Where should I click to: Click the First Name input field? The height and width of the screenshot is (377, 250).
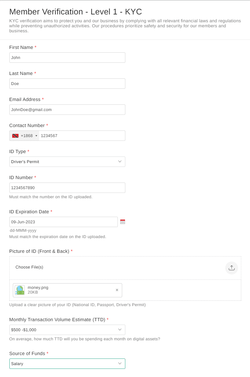click(67, 58)
